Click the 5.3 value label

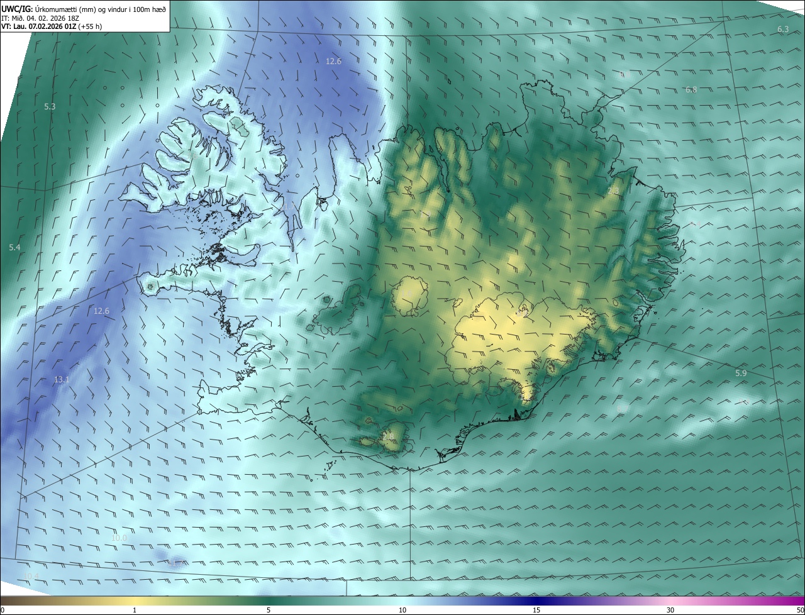coord(50,107)
